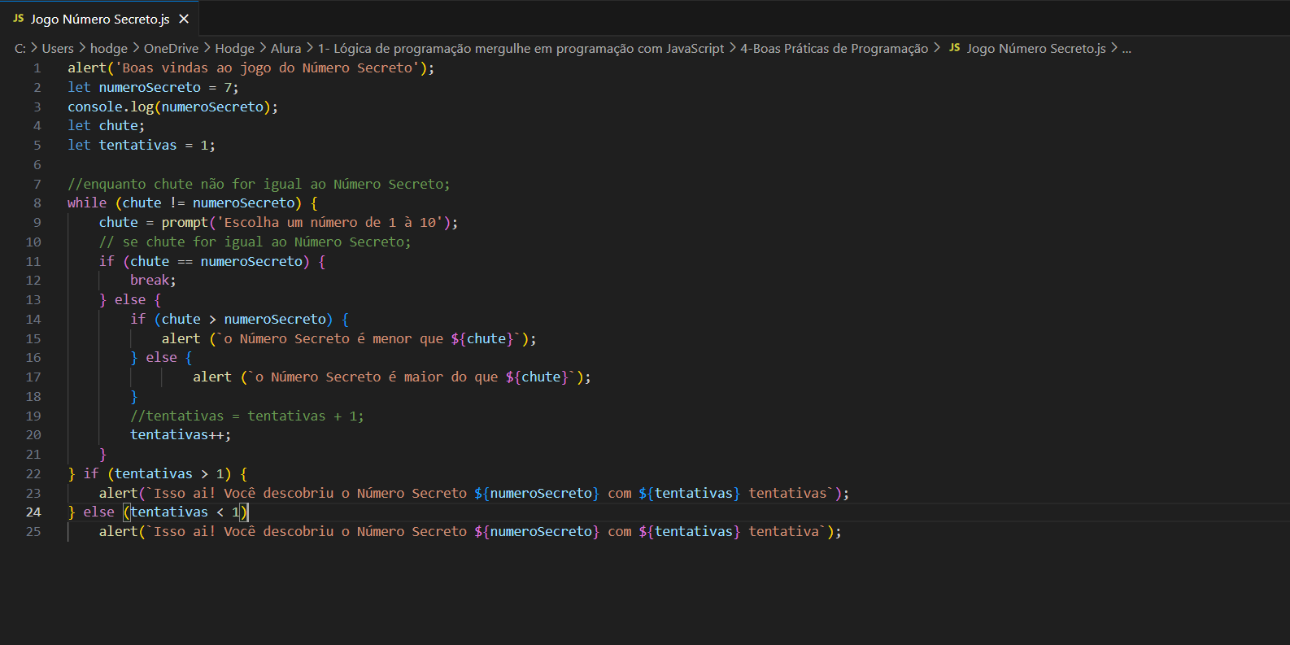Click 'else' on line 16
The image size is (1290, 645).
[x=162, y=358]
